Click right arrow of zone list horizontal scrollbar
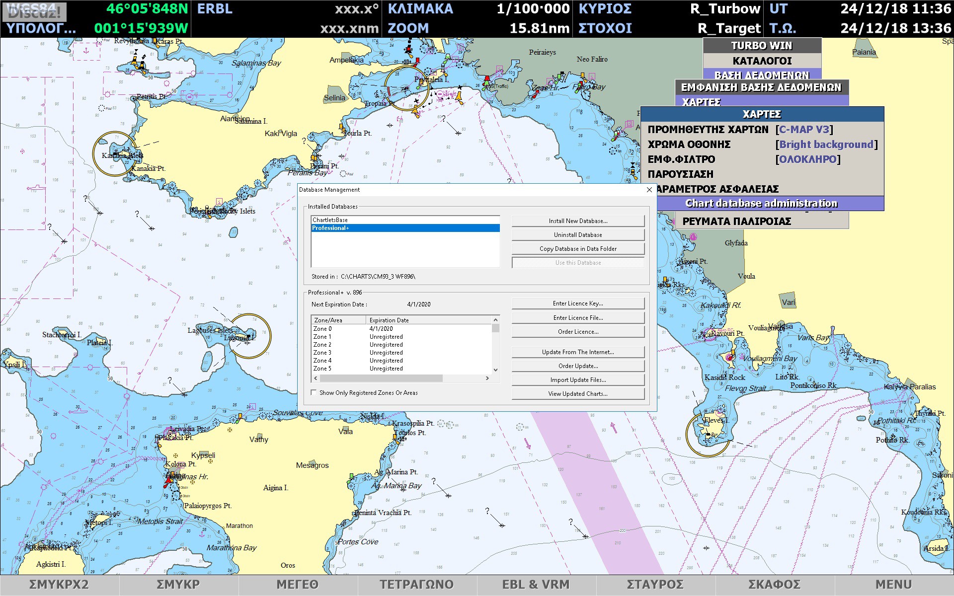 487,378
